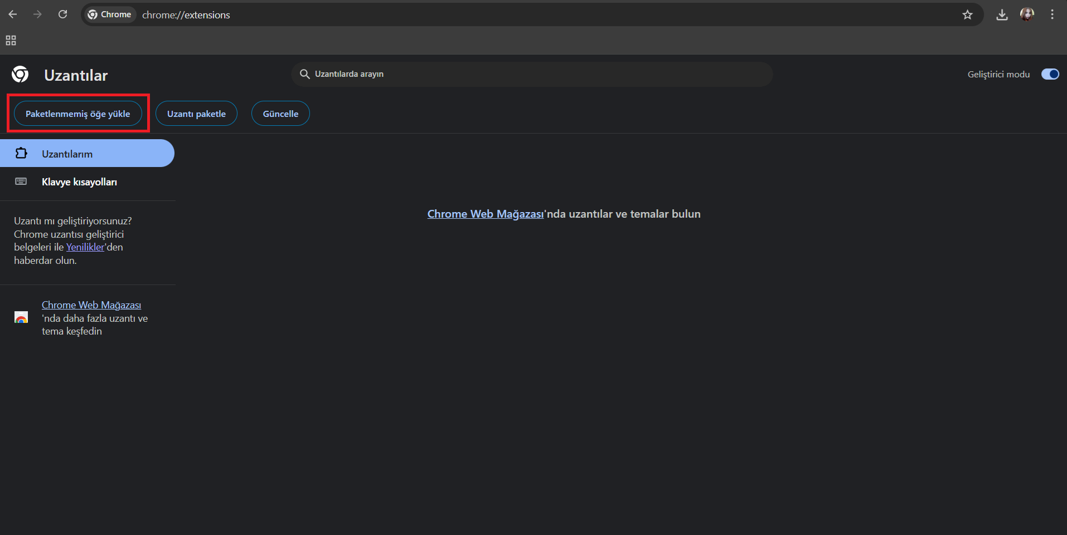Viewport: 1067px width, 535px height.
Task: Click the 'Uzantı mı geliştiriyorsunuz?' text
Action: (x=73, y=221)
